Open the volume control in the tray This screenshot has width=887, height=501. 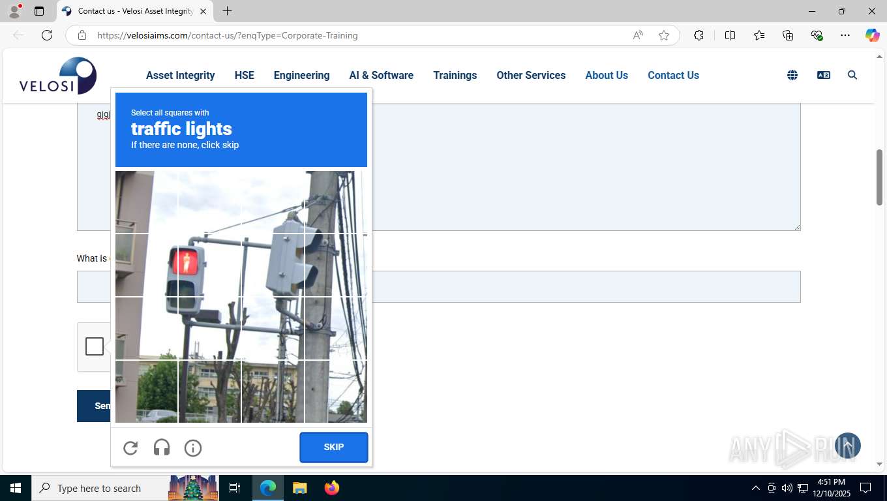[x=787, y=488]
